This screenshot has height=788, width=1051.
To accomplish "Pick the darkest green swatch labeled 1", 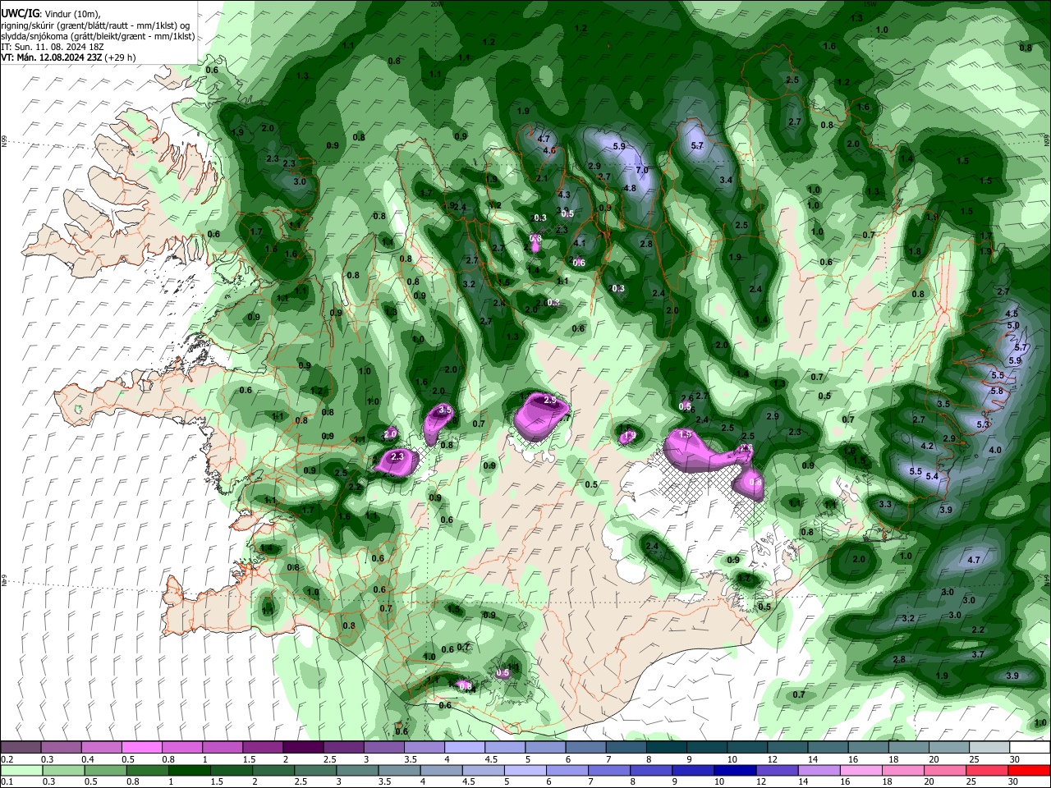I will [x=189, y=771].
